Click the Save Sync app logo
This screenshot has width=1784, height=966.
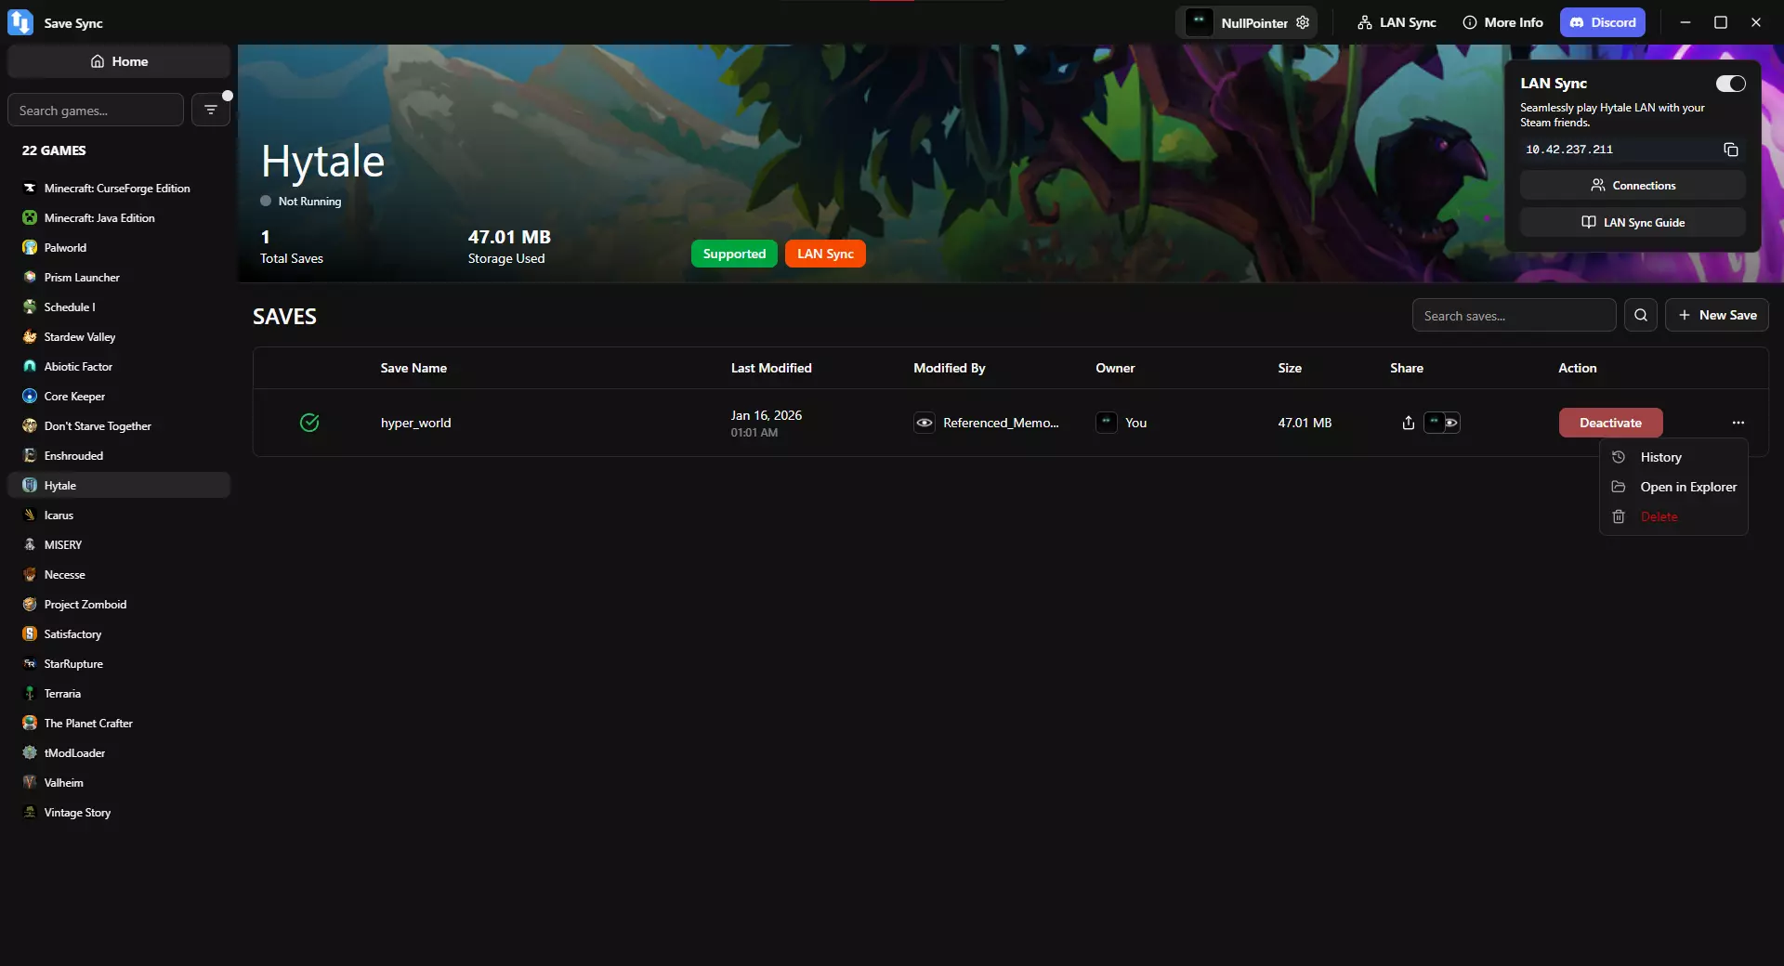click(x=20, y=22)
